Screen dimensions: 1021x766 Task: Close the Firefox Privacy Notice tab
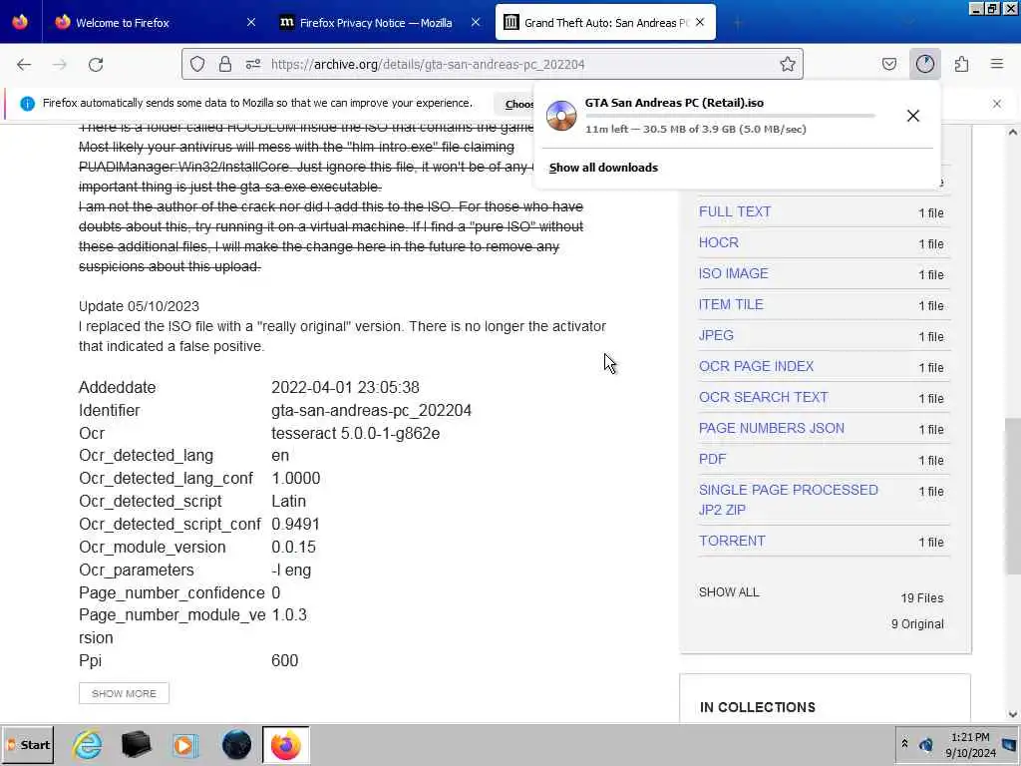click(476, 22)
